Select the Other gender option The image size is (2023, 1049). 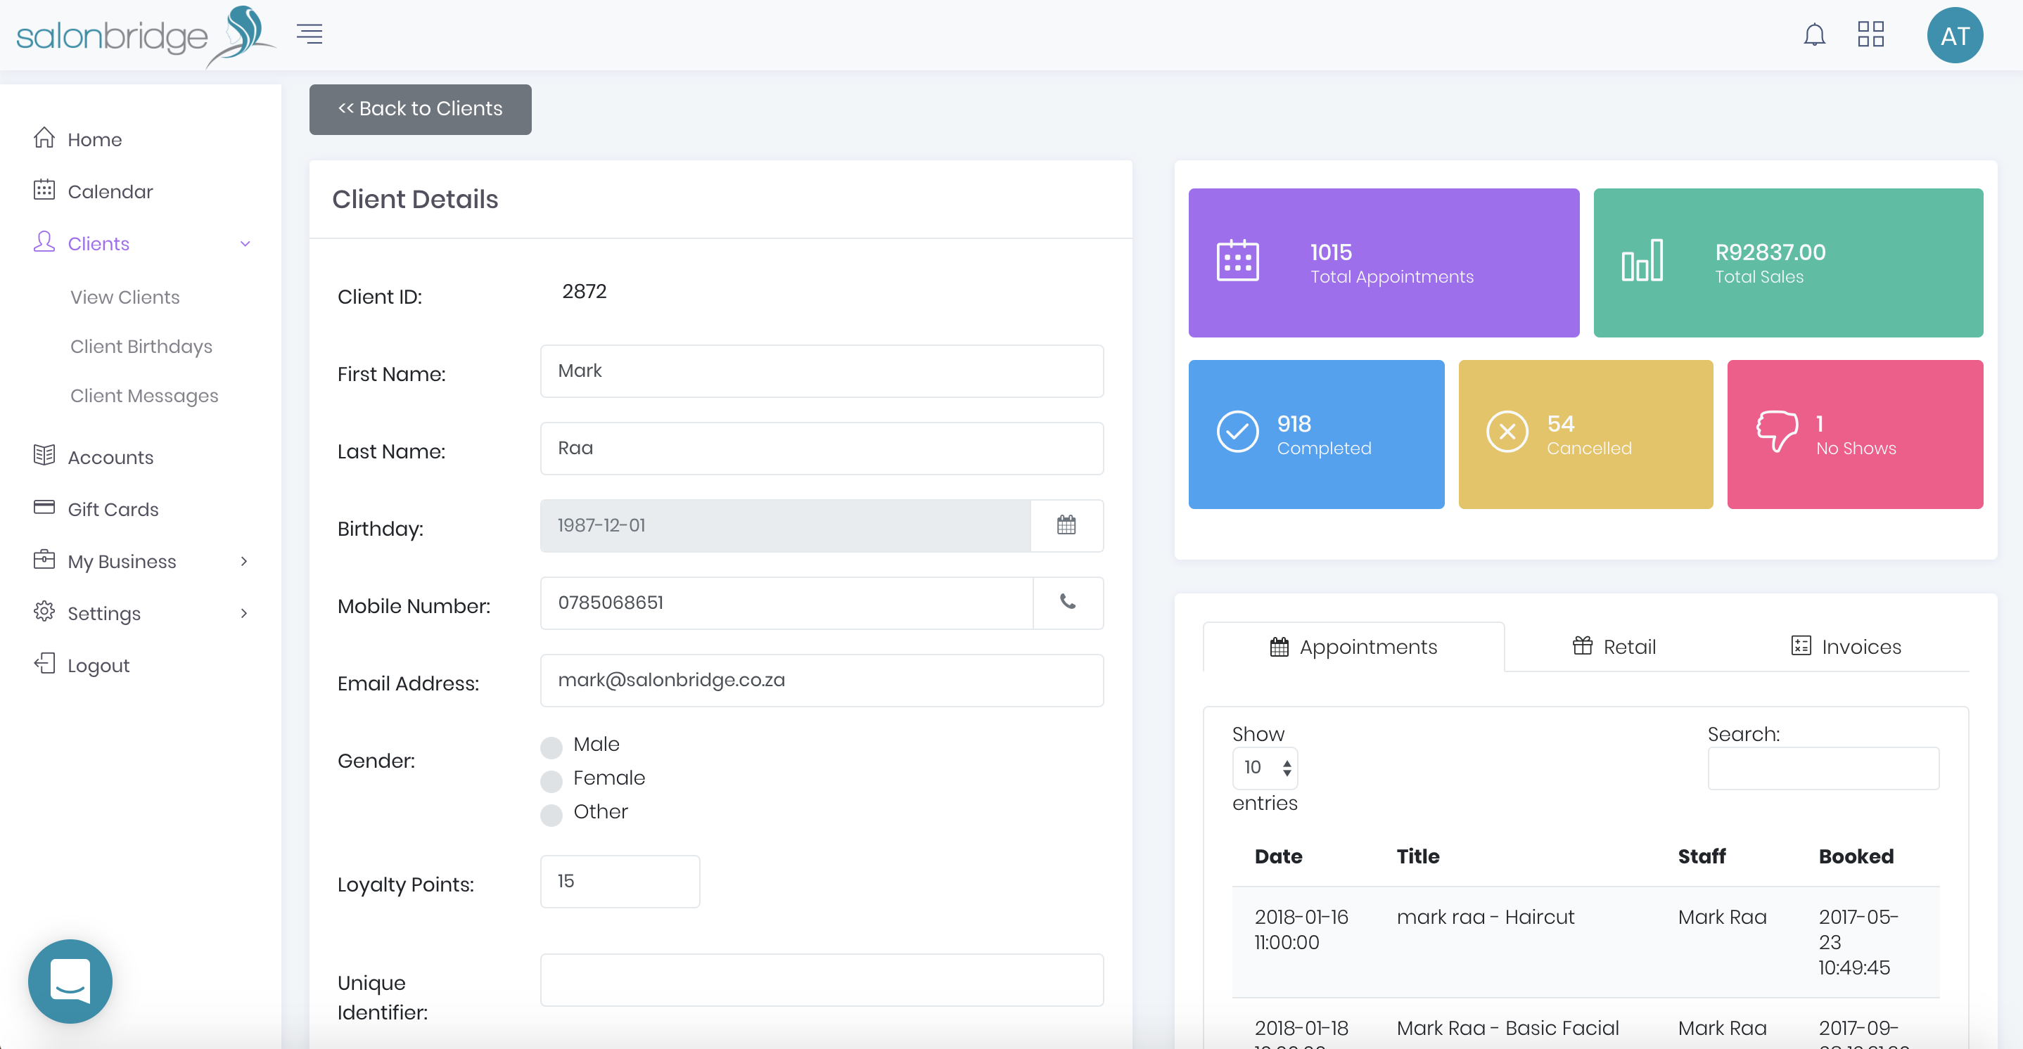(551, 814)
